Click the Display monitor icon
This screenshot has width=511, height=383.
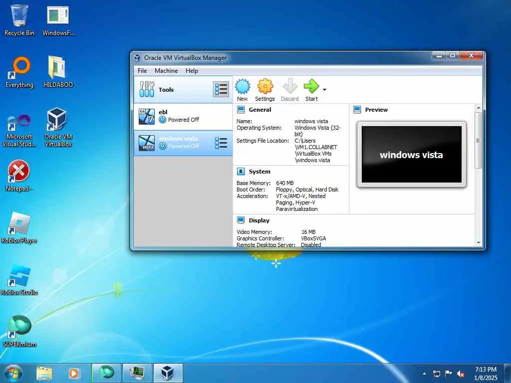pyautogui.click(x=241, y=220)
